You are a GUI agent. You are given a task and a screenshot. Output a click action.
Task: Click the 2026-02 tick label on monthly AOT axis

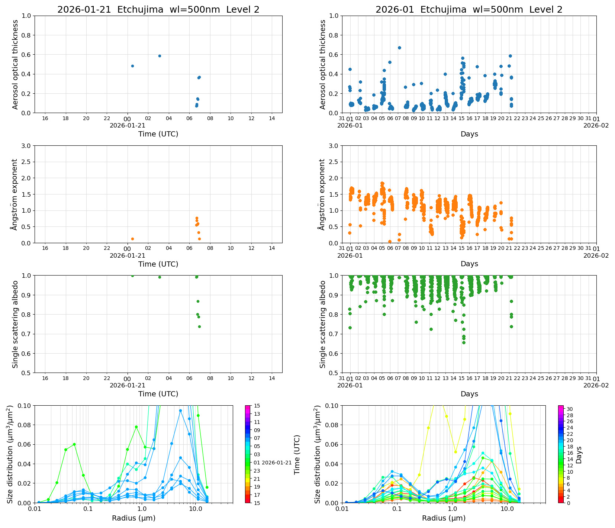point(596,125)
